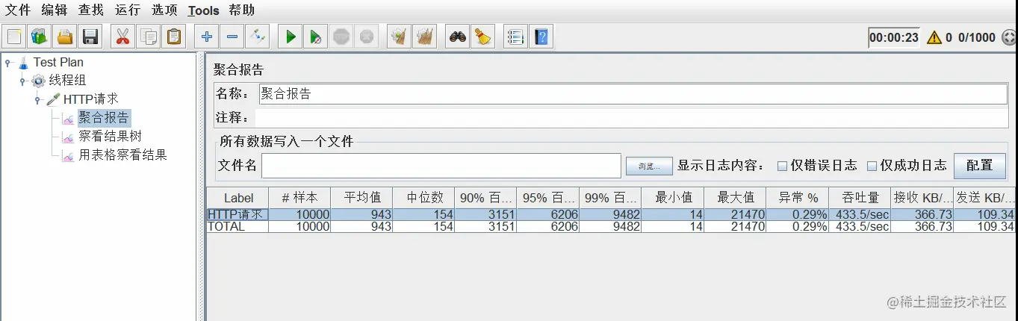The image size is (1018, 321).
Task: Click the greyed Shutdown icon
Action: (x=367, y=36)
